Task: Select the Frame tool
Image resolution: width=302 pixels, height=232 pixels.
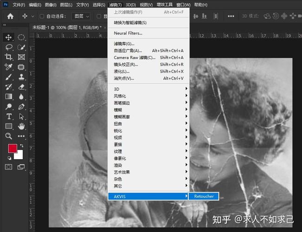Action: (x=21, y=57)
